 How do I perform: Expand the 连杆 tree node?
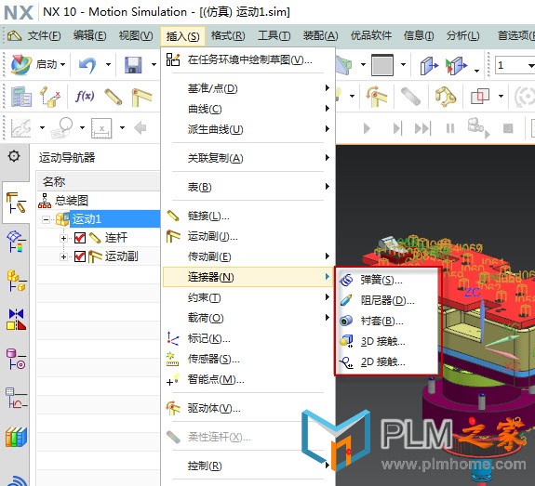pos(63,238)
